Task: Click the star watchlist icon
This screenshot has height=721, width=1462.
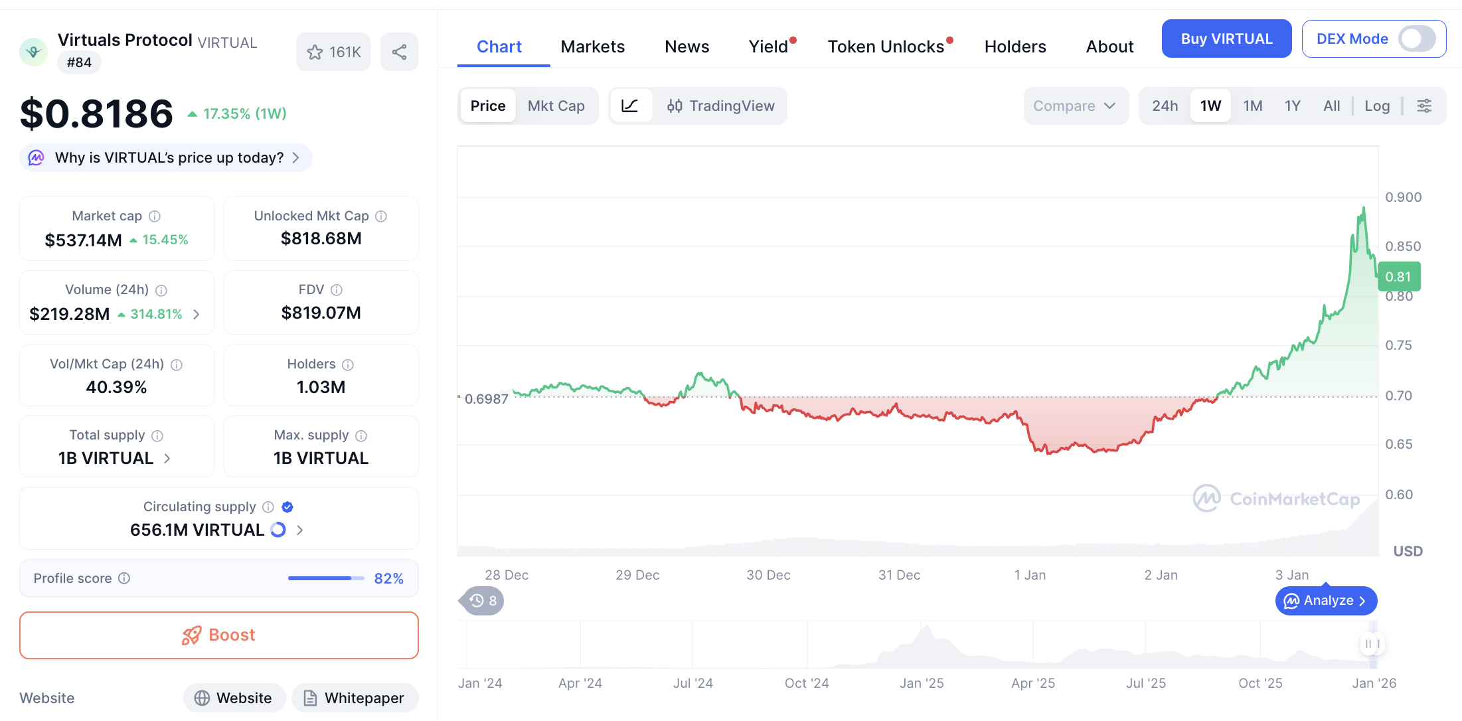Action: point(315,52)
